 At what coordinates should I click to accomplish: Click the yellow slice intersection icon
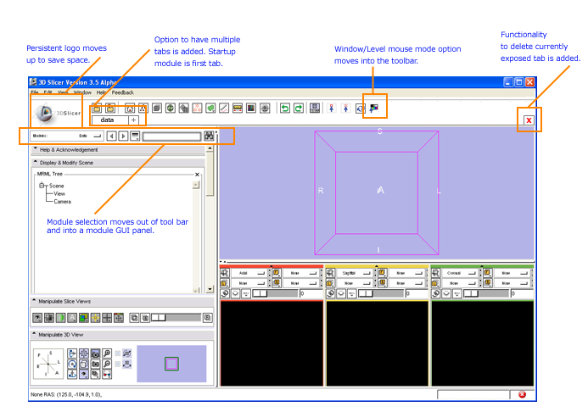click(96, 318)
